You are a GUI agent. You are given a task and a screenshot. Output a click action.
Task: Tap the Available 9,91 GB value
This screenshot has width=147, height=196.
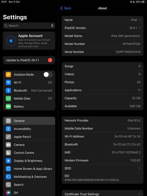135,106
